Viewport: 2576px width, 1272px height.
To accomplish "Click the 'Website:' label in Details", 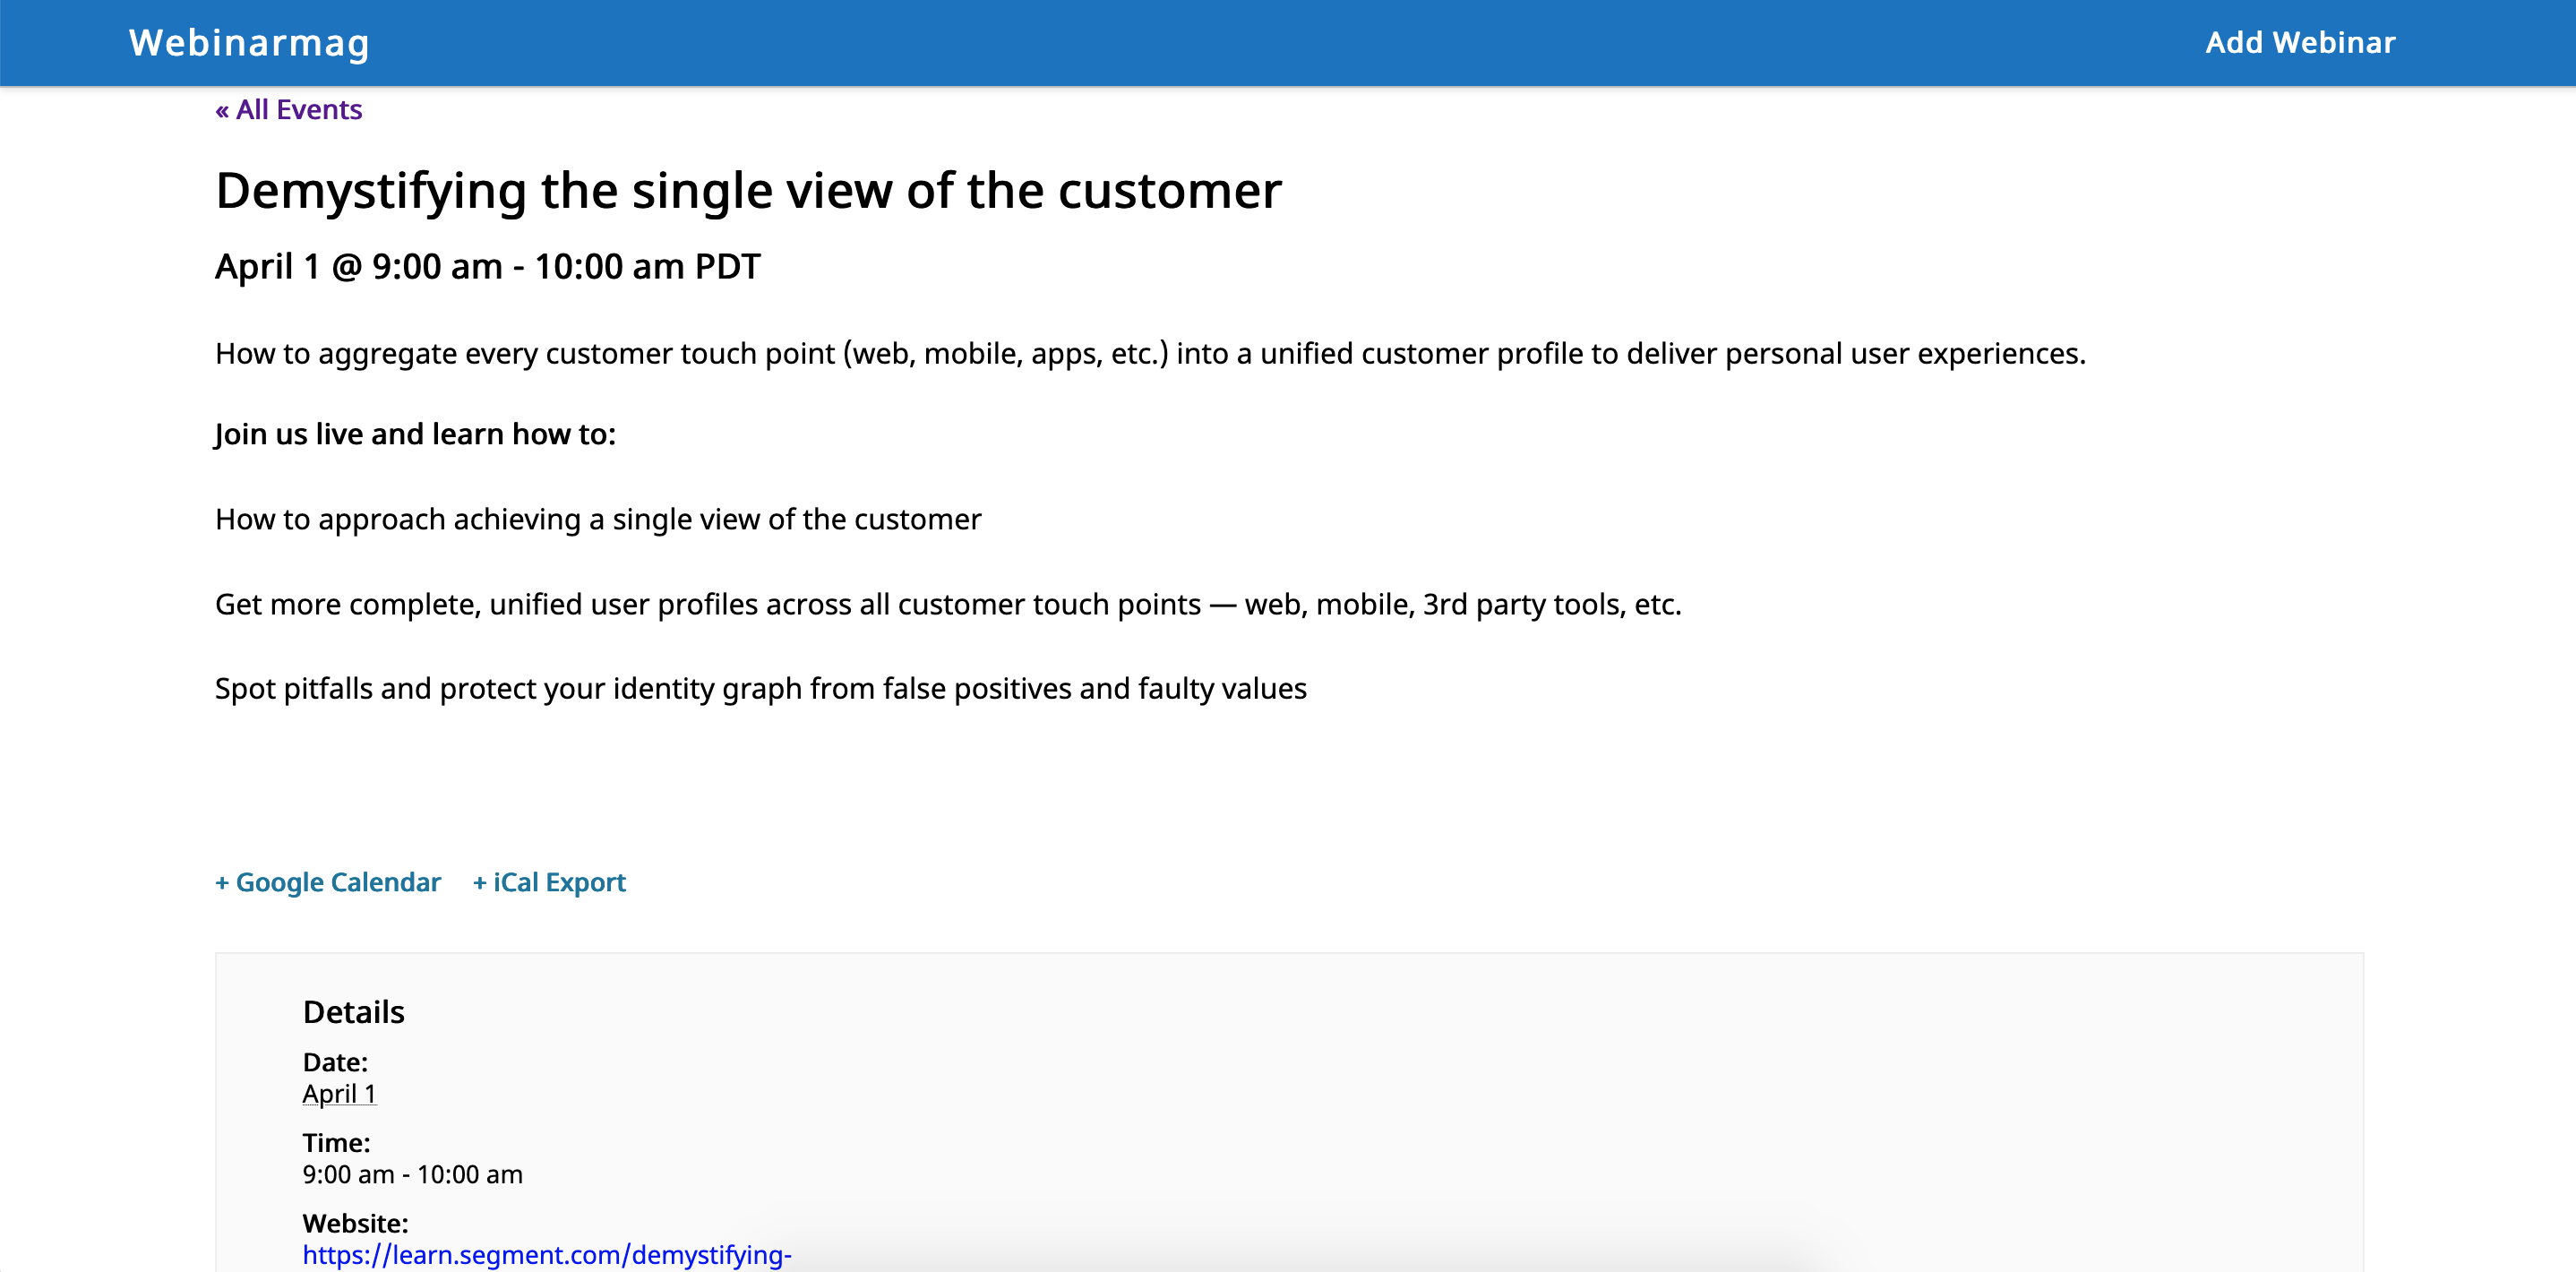I will point(355,1223).
